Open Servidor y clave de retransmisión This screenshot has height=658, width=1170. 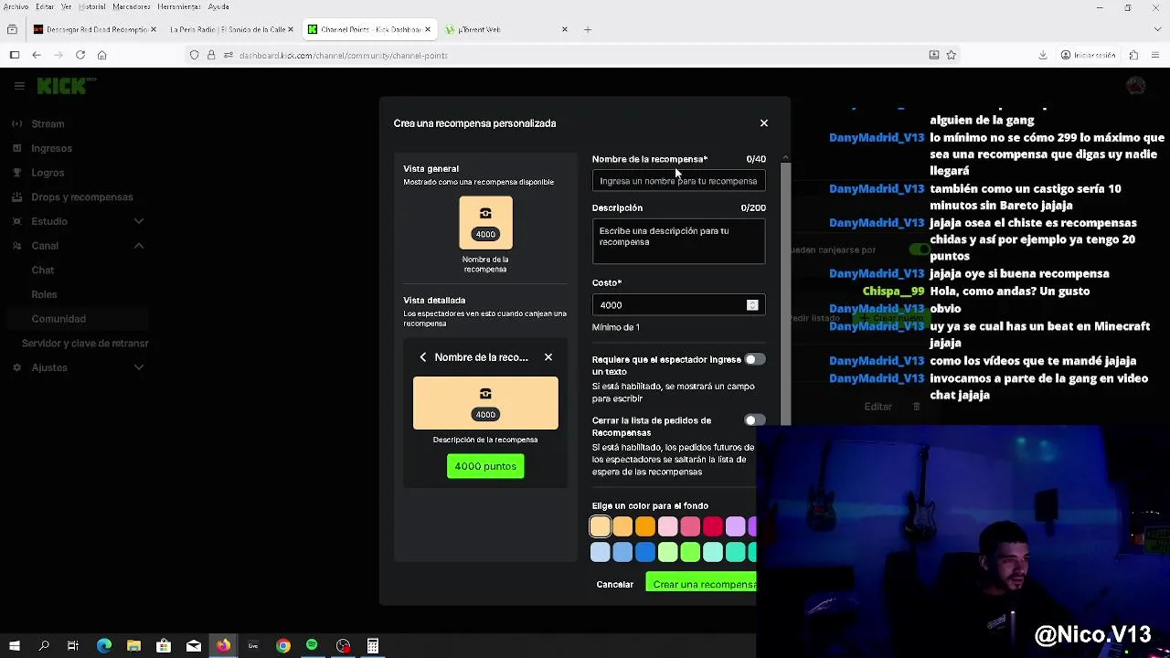[x=85, y=343]
